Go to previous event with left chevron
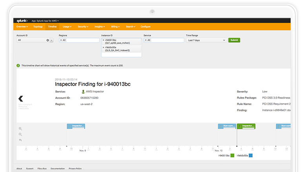Screen dimensions: 302x172 (x=21, y=99)
